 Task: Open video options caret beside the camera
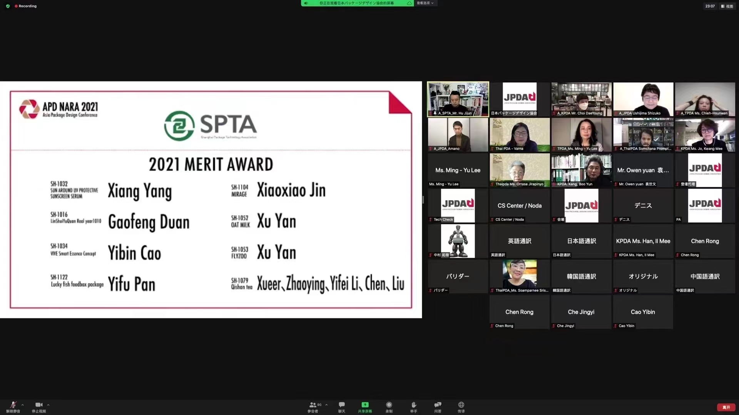coord(48,405)
